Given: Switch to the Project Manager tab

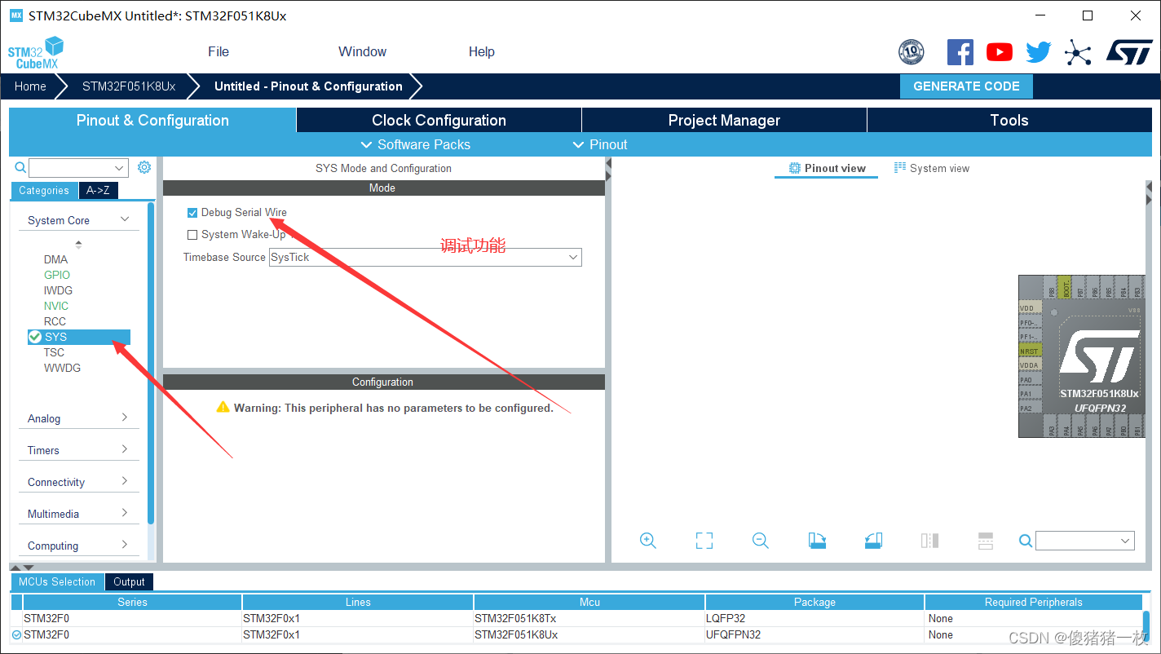Looking at the screenshot, I should point(724,120).
